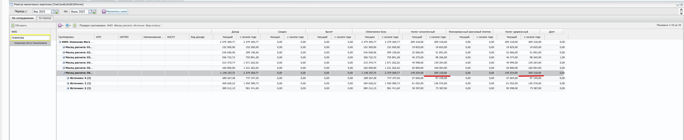Click the 'Рассчитать налог' button
This screenshot has width=684, height=140.
coord(115,12)
